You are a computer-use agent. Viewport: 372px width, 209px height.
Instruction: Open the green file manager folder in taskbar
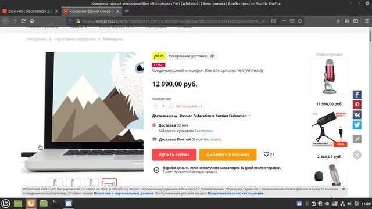[x=44, y=203]
